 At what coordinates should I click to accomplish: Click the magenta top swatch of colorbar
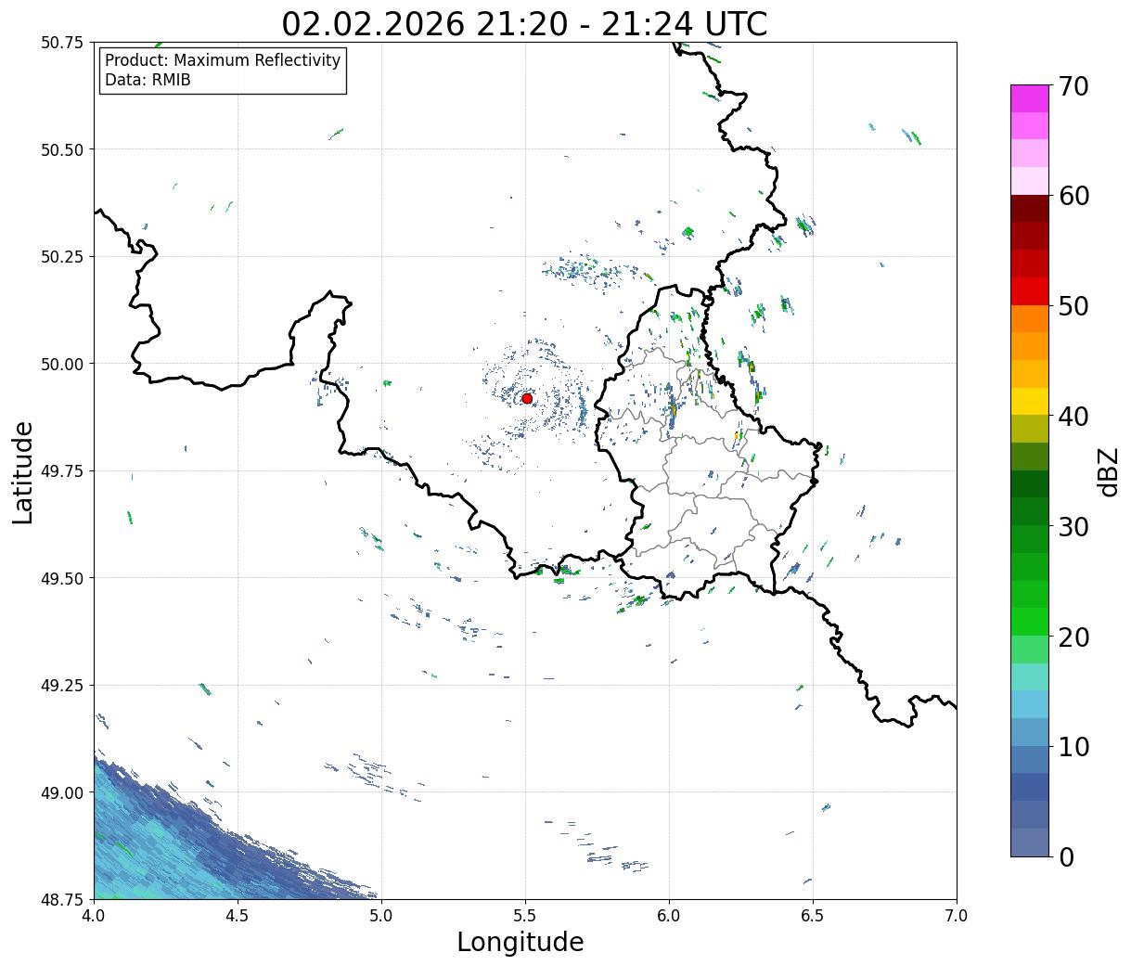1030,98
